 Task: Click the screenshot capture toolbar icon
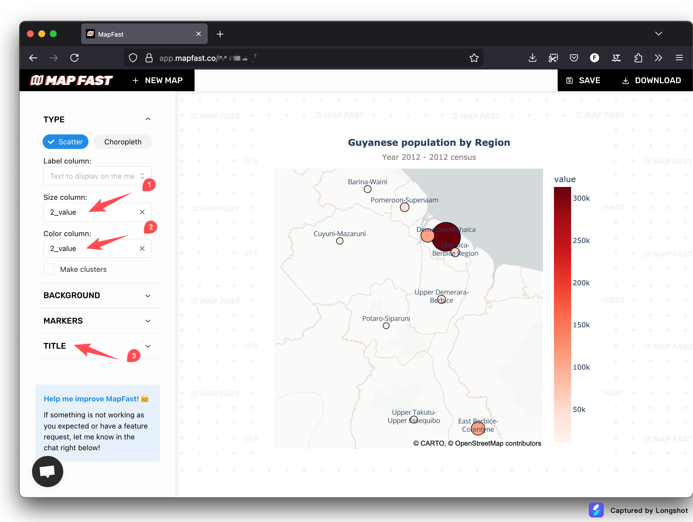[x=553, y=58]
